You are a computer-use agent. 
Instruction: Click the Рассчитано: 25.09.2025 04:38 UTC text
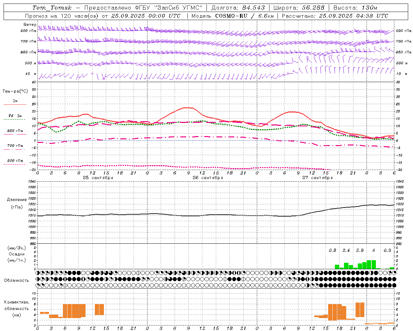(x=335, y=16)
